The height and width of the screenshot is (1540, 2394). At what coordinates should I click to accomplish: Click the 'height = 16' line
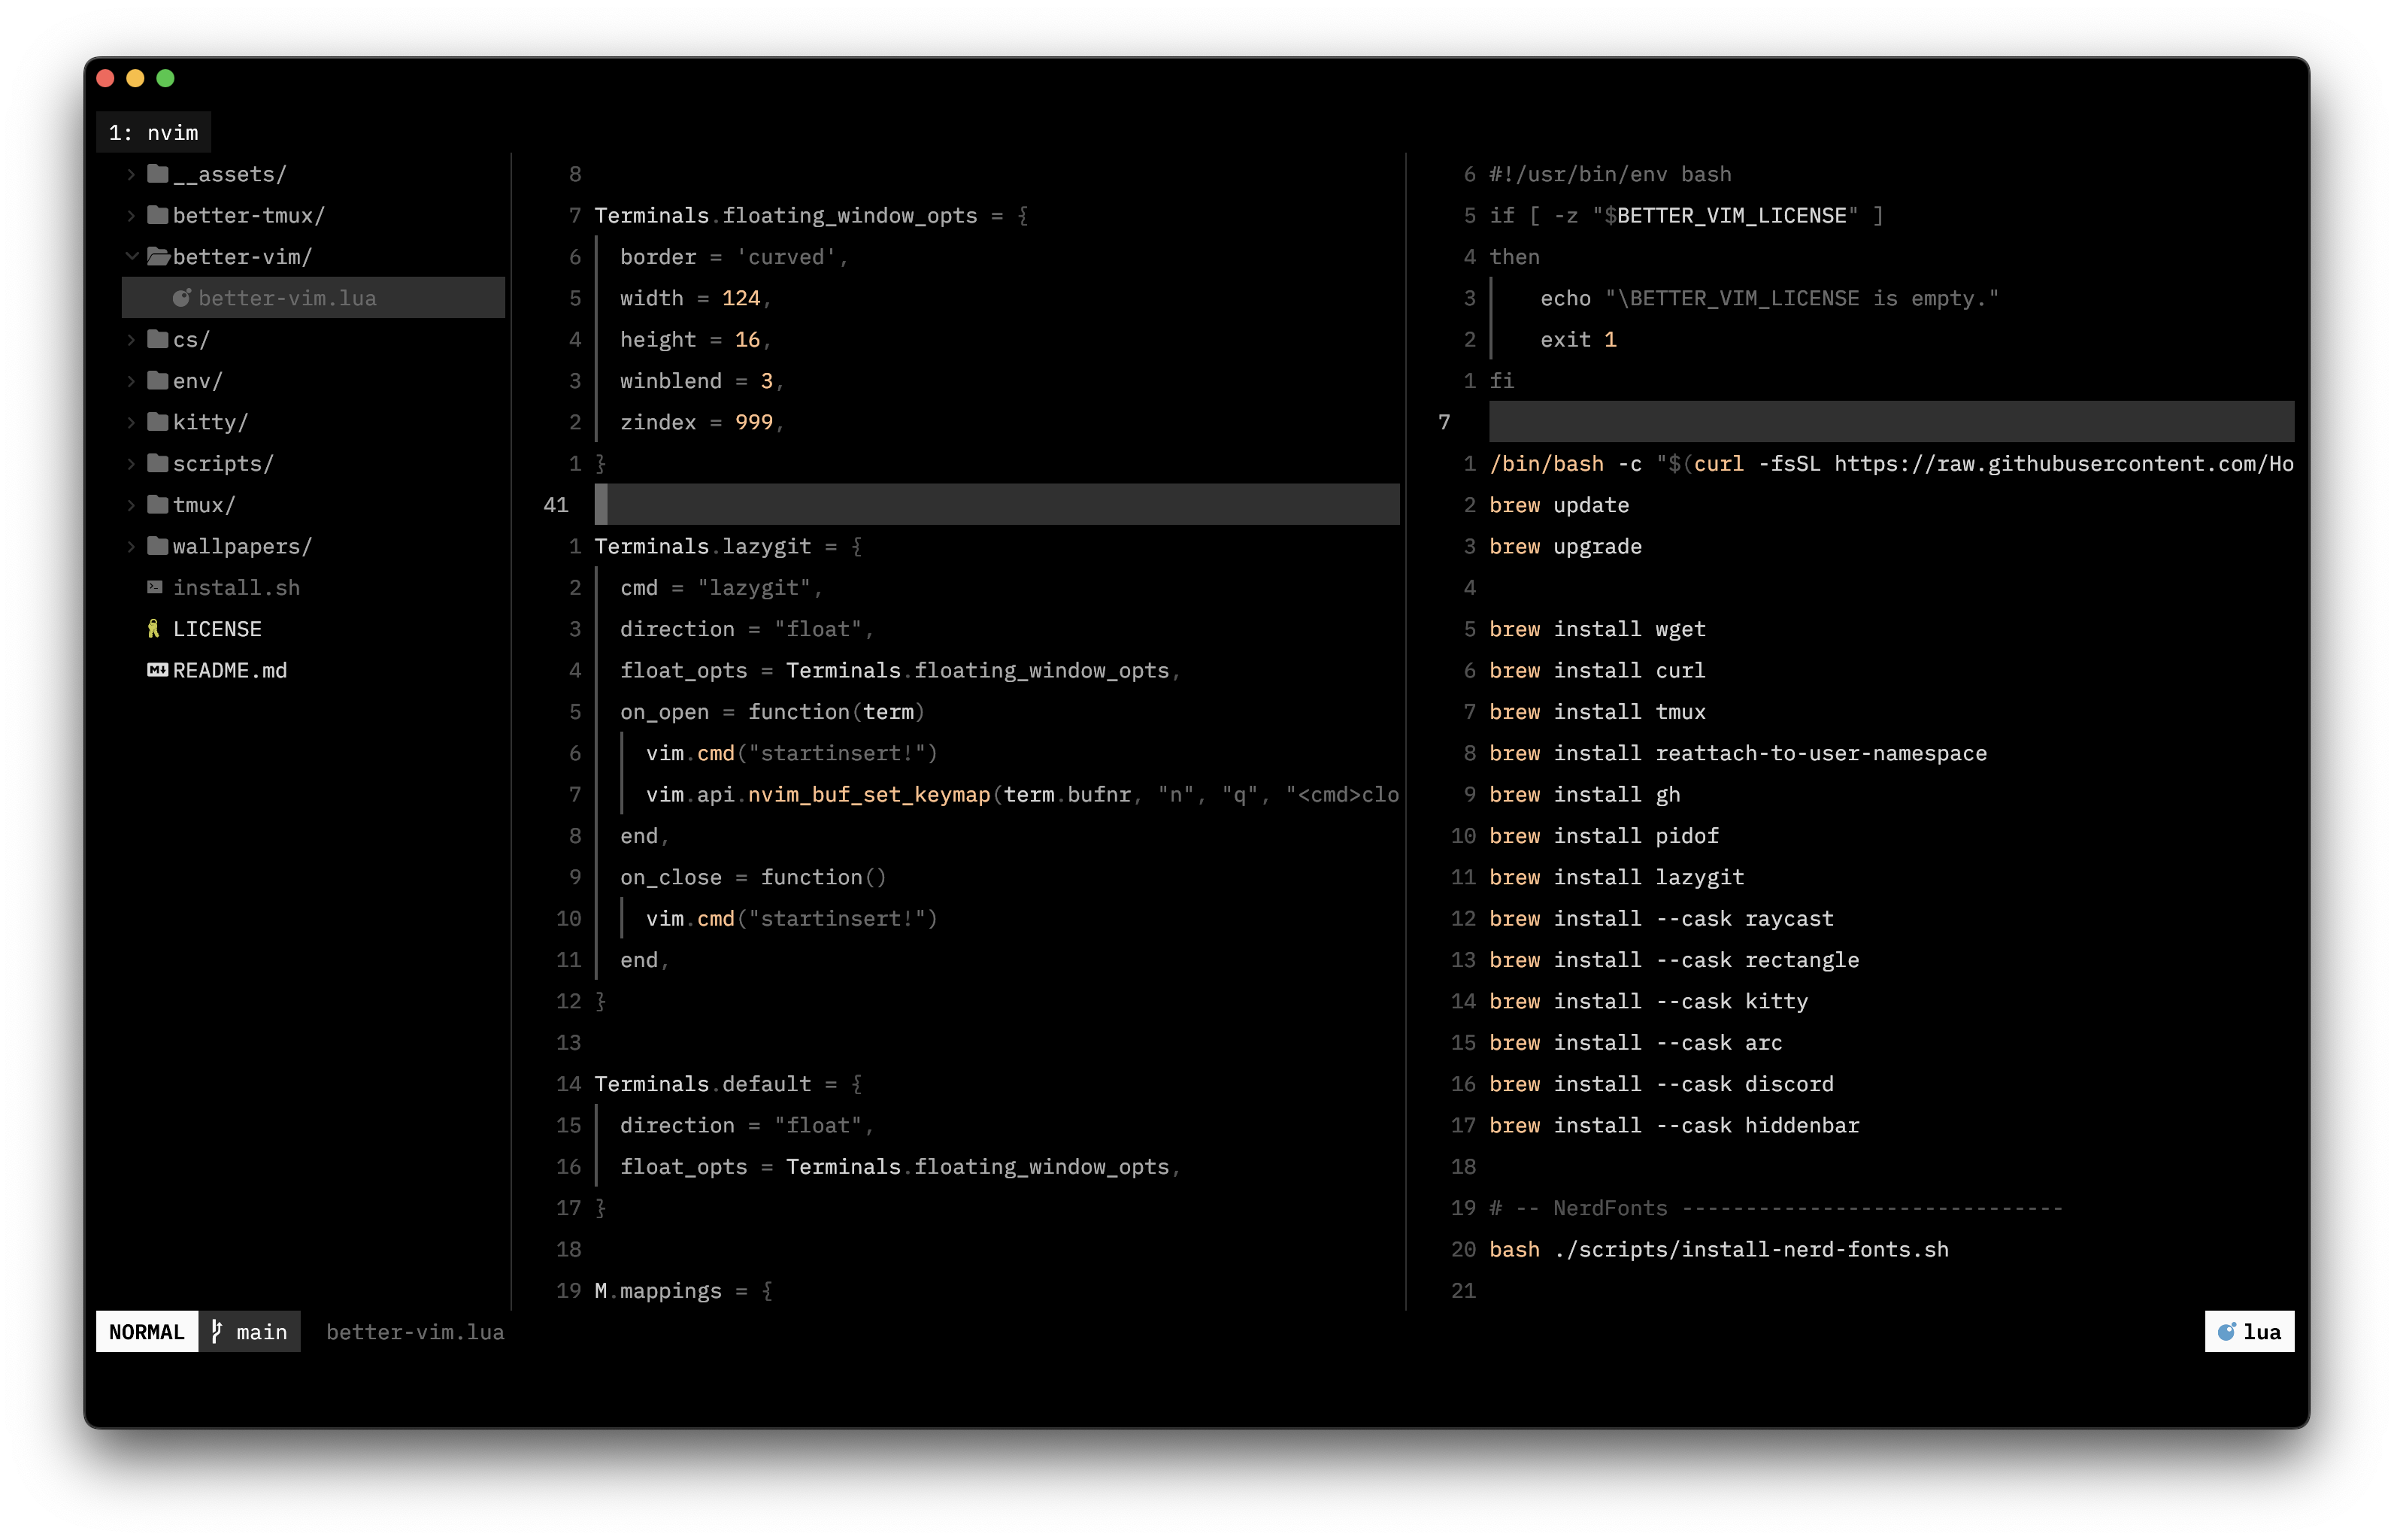tap(695, 339)
